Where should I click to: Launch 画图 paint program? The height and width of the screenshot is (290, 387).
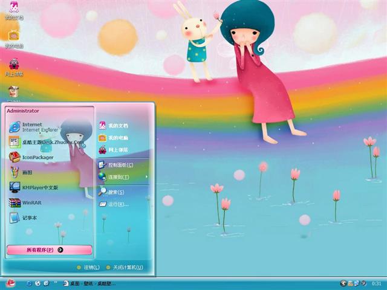pos(21,172)
